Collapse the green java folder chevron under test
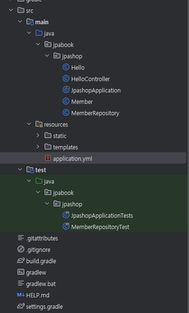The height and width of the screenshot is (313, 189). (x=29, y=181)
